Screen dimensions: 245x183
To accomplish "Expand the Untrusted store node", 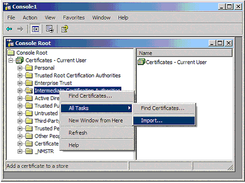I will (x=20, y=114).
